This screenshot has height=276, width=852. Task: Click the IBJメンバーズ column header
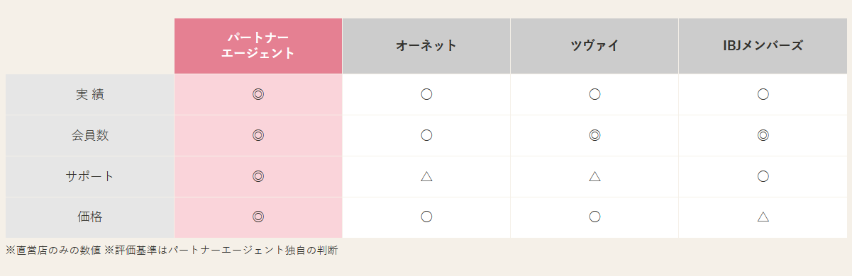(763, 46)
